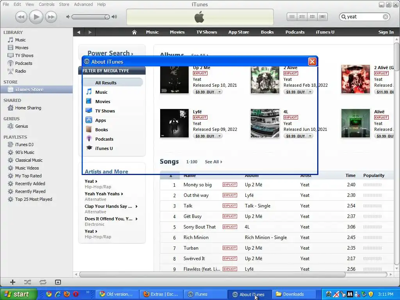Filter results by TV Shows
The height and width of the screenshot is (300, 400).
[x=105, y=111]
